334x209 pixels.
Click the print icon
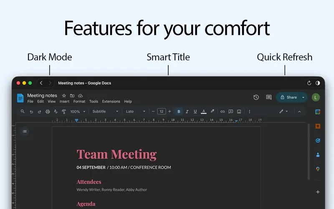48,112
